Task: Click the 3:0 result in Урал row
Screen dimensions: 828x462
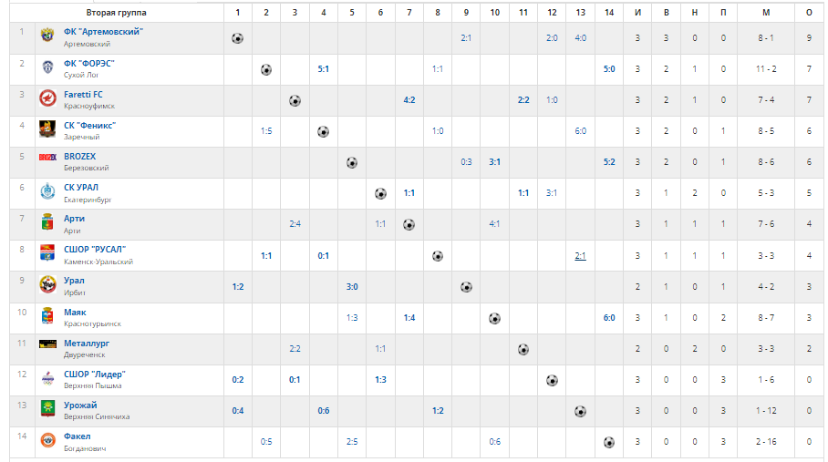Action: 352,287
